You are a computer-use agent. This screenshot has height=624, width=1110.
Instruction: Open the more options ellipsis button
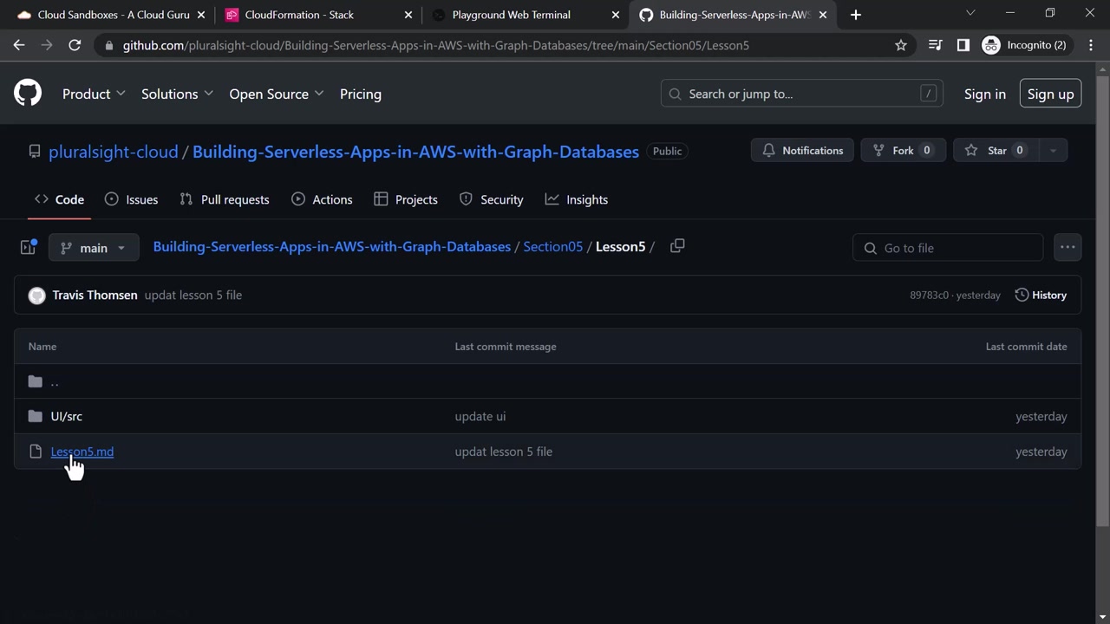tap(1068, 248)
